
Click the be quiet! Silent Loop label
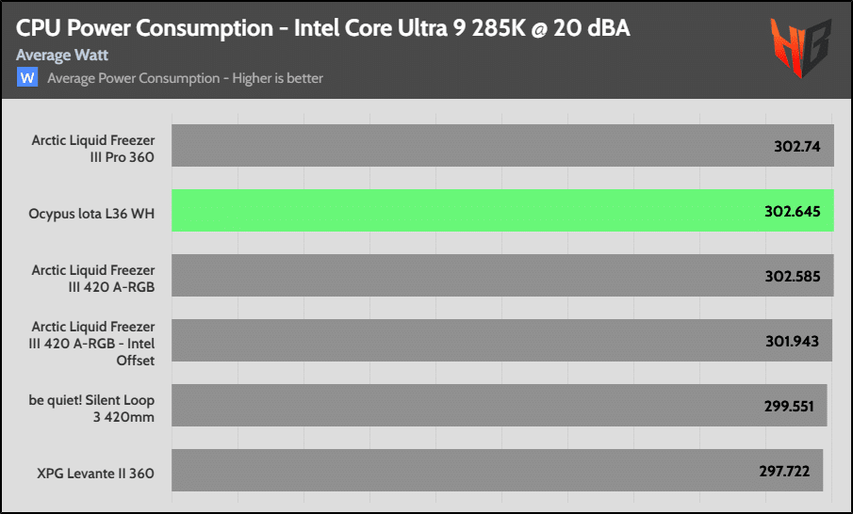click(91, 409)
